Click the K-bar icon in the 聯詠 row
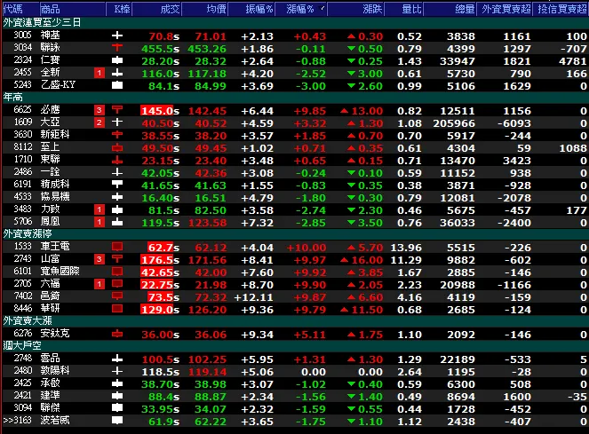Viewport: 589px width, 434px height. point(117,48)
